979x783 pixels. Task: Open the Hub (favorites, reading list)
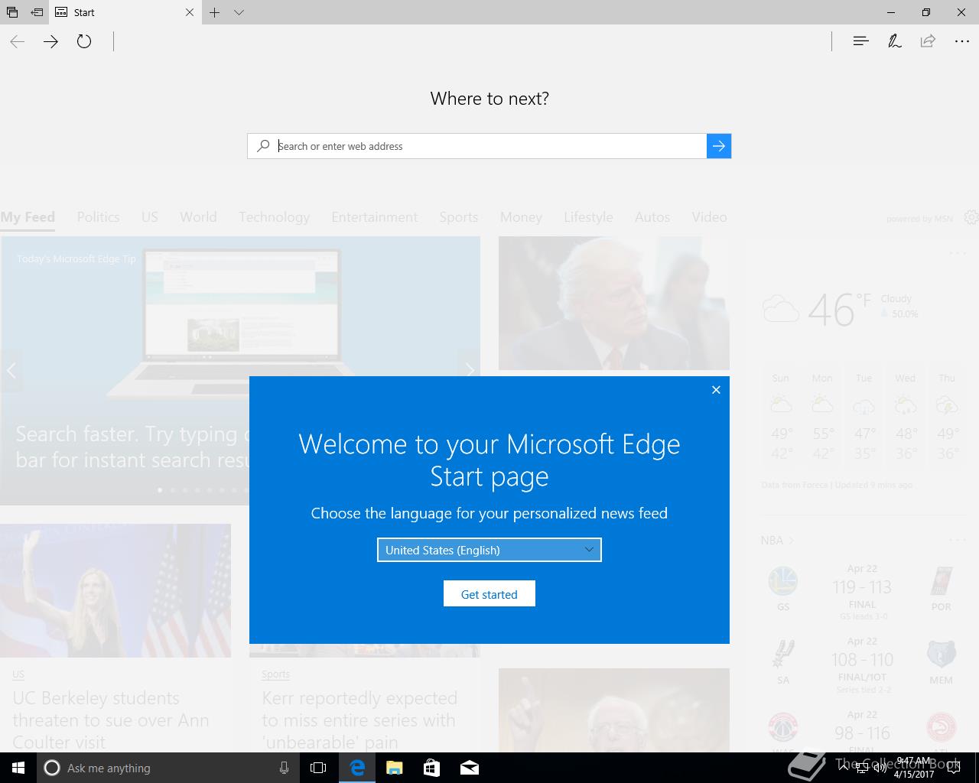click(860, 41)
